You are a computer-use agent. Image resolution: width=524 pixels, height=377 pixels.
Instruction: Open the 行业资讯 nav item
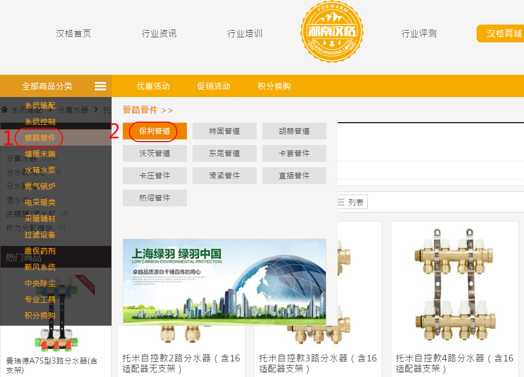[158, 33]
